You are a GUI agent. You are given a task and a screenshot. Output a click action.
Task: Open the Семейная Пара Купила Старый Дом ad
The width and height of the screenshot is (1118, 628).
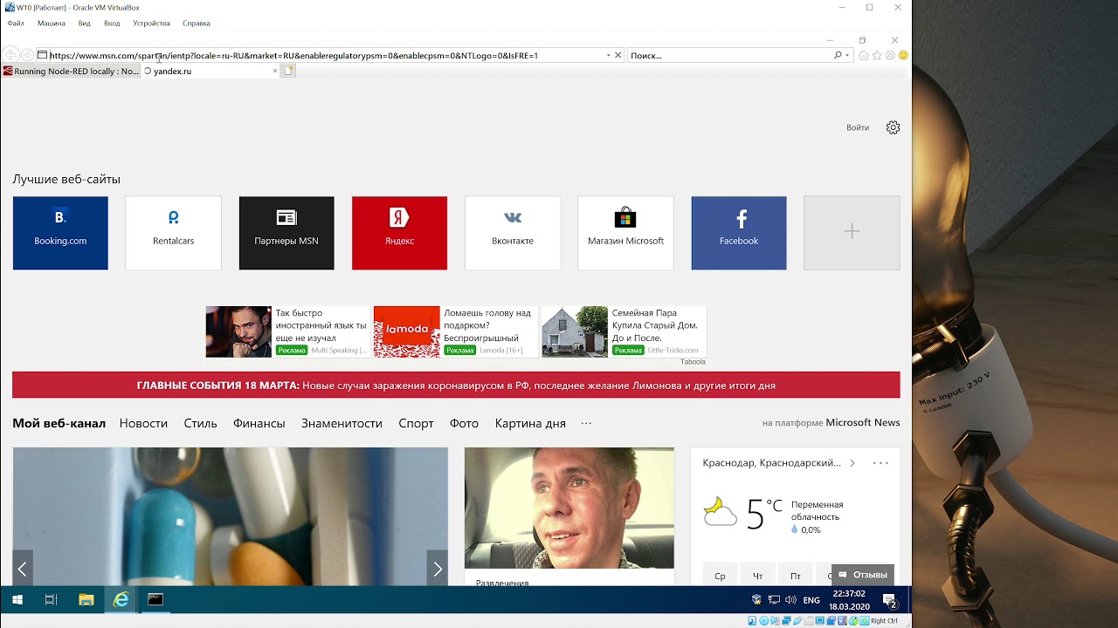pyautogui.click(x=624, y=331)
